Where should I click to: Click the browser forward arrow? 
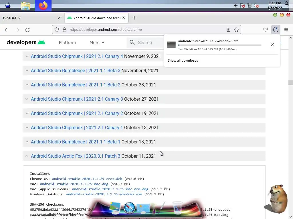coord(17,30)
